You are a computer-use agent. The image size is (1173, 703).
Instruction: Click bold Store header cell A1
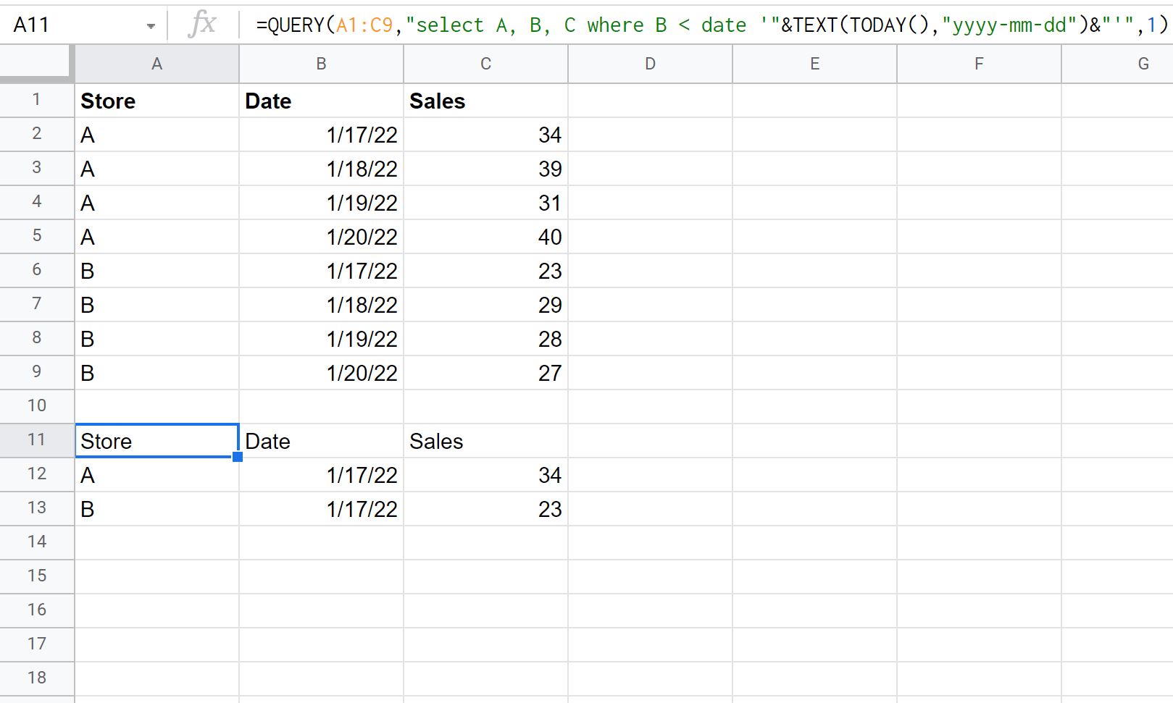tap(156, 101)
